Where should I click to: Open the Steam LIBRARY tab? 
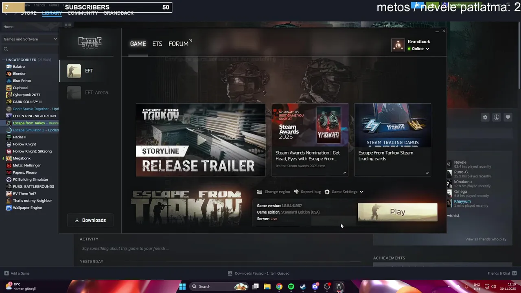pyautogui.click(x=52, y=13)
